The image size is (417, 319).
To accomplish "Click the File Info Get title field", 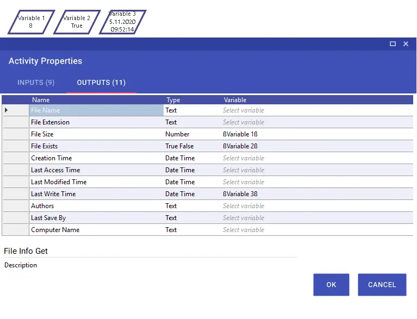I will click(150, 251).
